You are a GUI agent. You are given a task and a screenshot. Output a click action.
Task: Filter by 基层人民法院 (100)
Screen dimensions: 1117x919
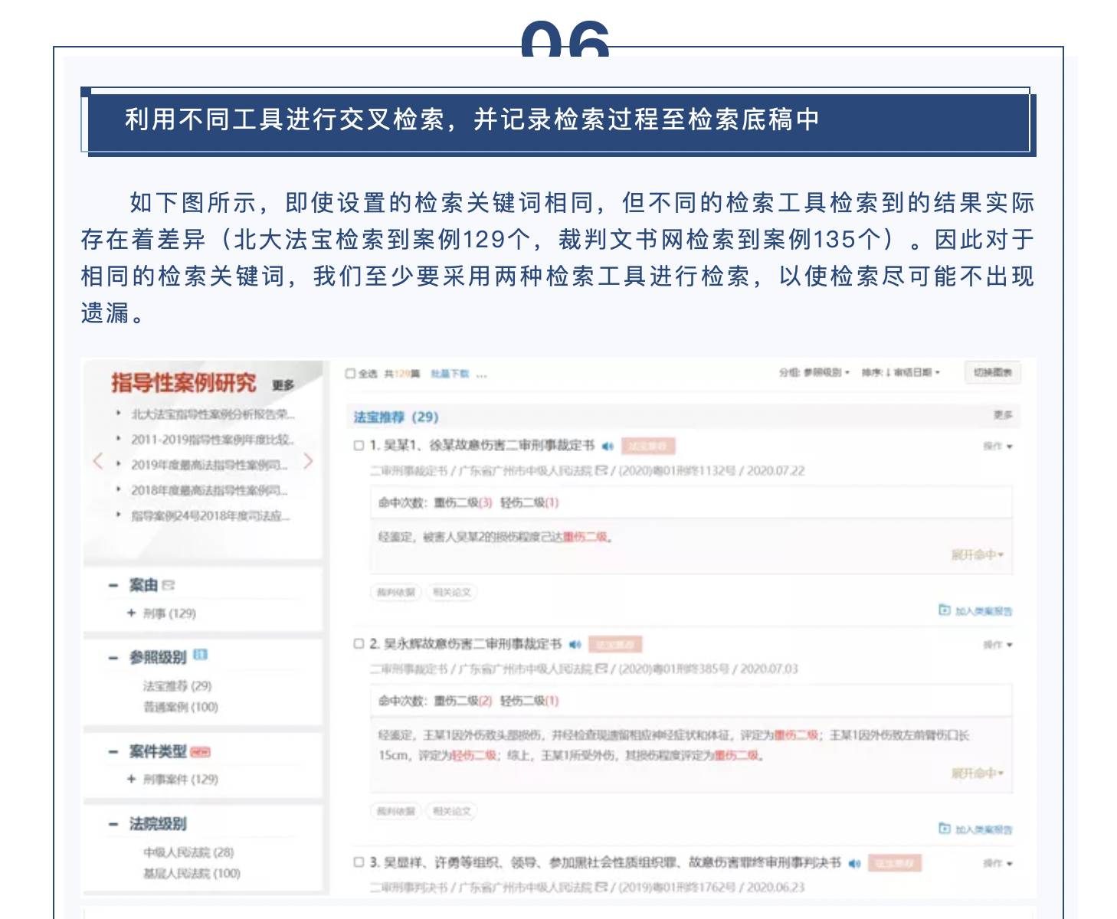[x=192, y=874]
